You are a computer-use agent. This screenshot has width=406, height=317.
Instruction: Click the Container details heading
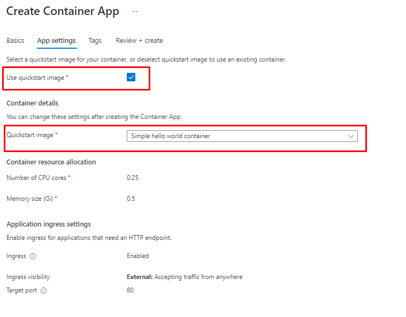tap(32, 103)
